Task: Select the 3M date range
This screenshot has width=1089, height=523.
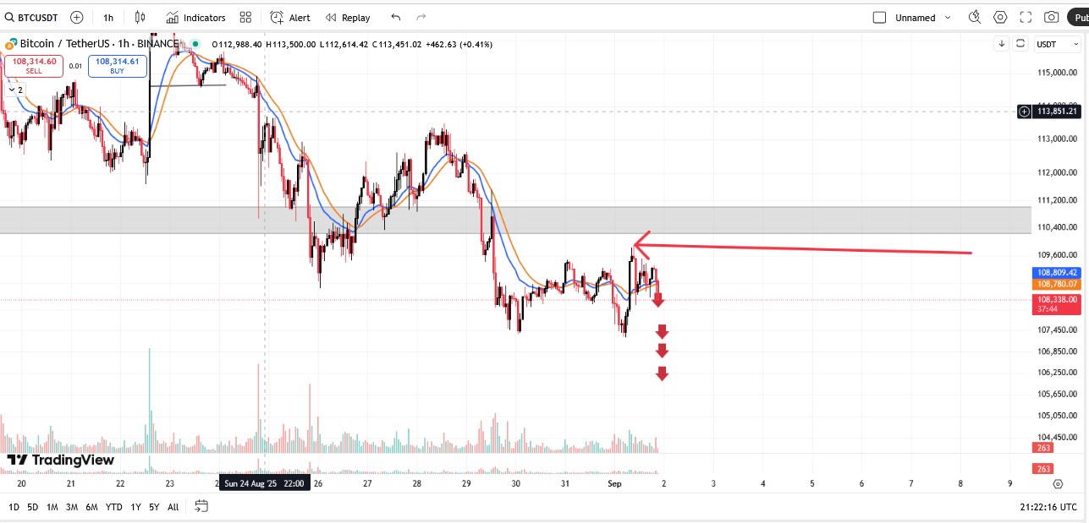Action: (72, 507)
